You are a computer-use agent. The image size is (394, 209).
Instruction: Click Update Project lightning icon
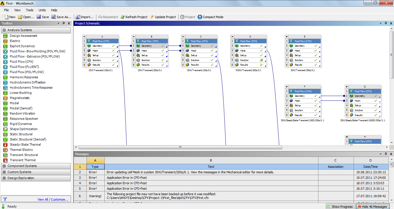(152, 17)
